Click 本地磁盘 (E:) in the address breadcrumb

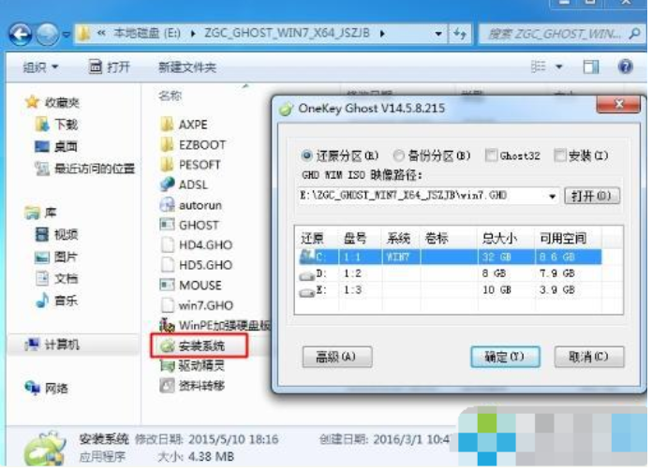click(147, 33)
